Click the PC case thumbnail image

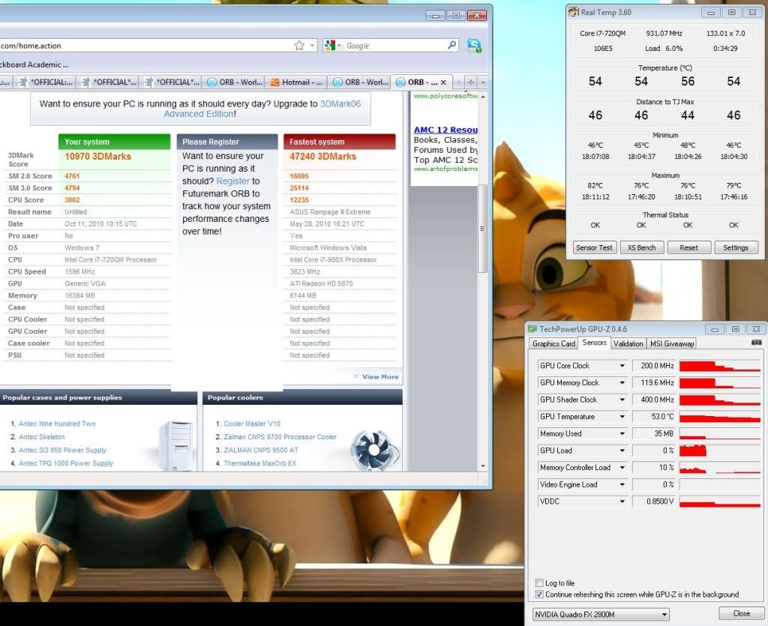[175, 446]
